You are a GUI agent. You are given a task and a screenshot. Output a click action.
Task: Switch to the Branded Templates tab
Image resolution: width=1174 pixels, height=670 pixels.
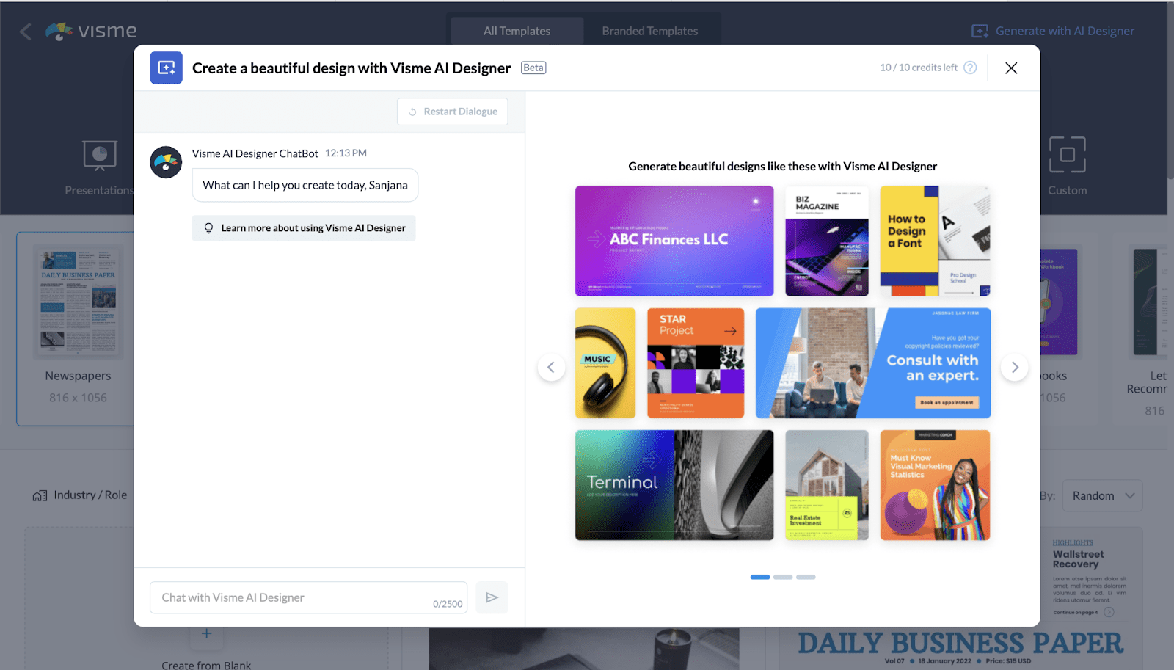649,31
